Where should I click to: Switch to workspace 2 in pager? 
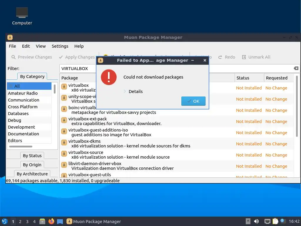tap(20, 222)
